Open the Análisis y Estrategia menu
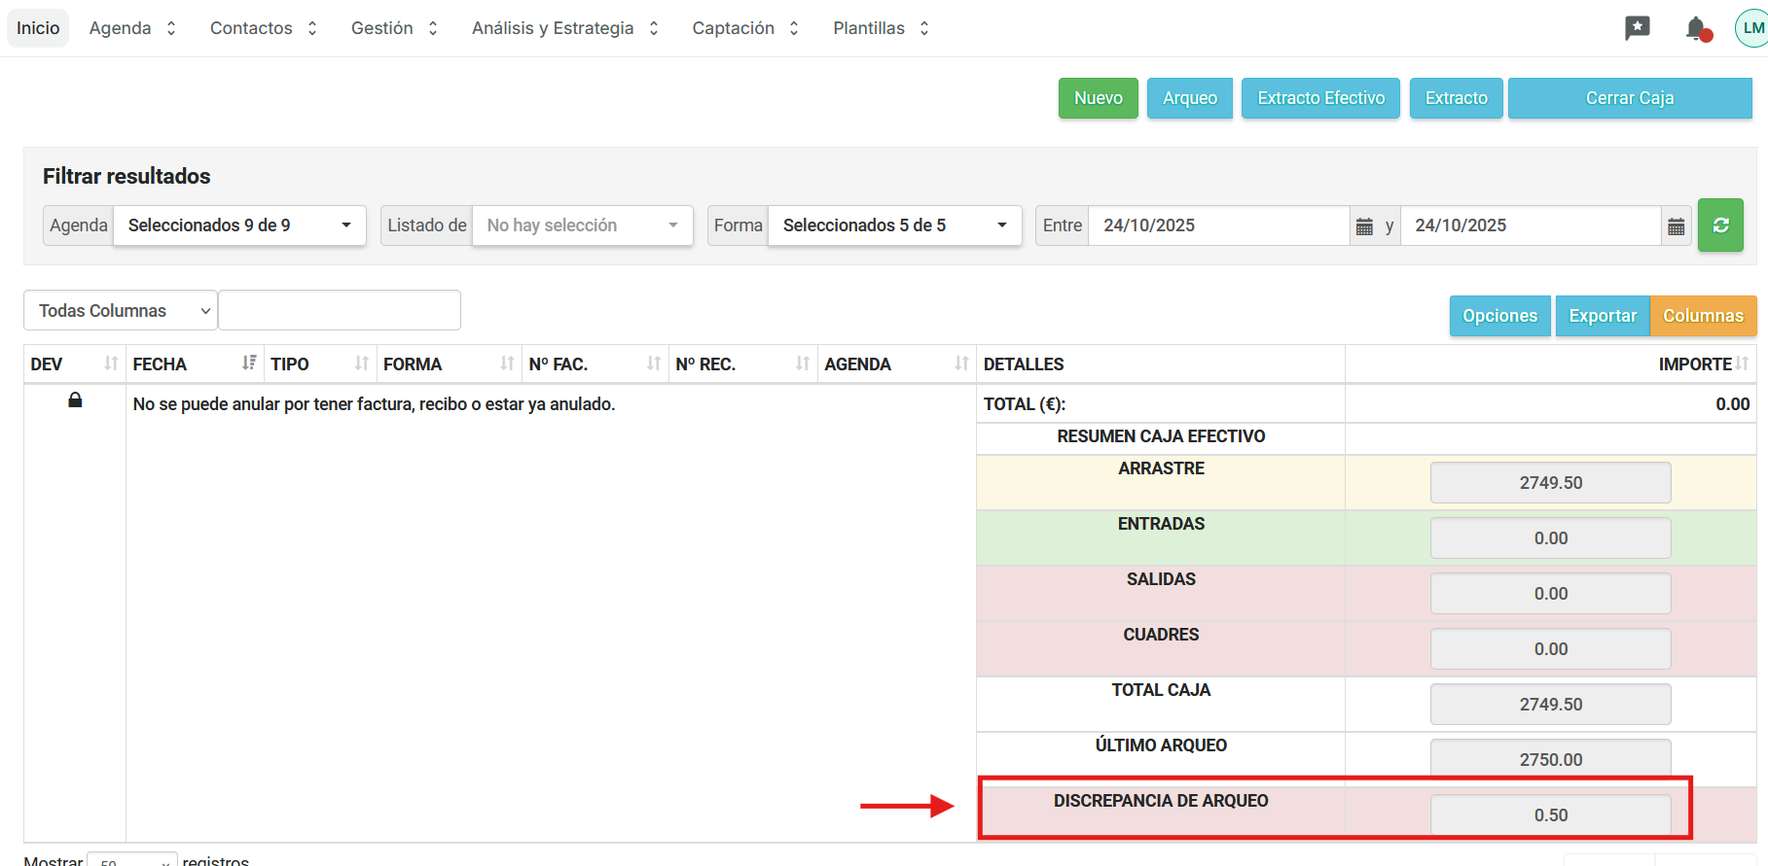The image size is (1768, 866). (x=564, y=28)
